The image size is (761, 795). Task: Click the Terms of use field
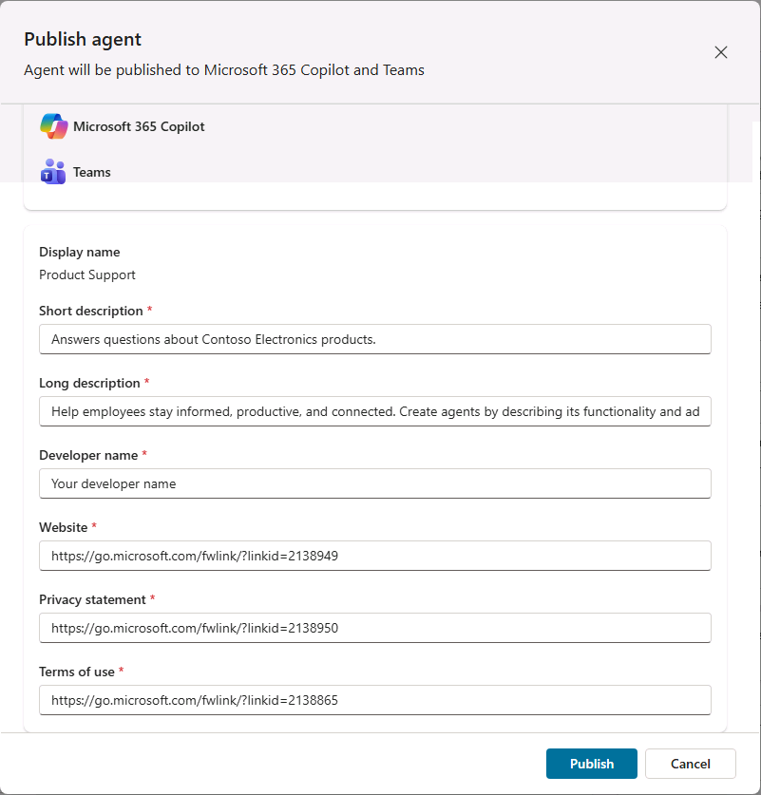click(374, 700)
